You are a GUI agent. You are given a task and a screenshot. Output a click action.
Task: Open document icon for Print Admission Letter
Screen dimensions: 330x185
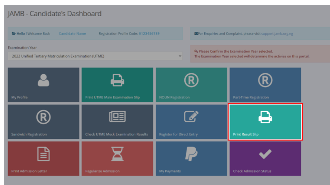[43, 154]
